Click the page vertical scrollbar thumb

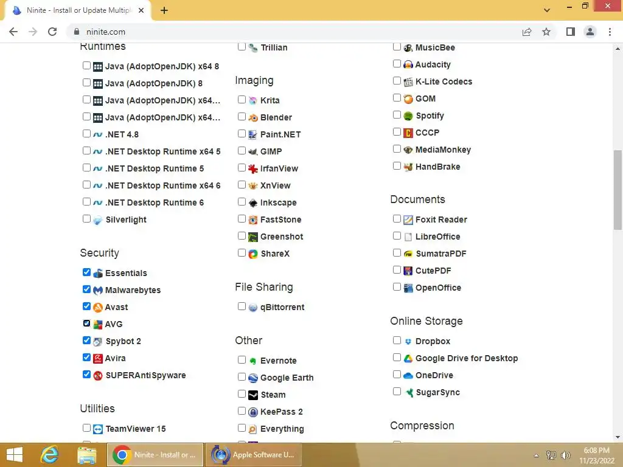coord(618,190)
